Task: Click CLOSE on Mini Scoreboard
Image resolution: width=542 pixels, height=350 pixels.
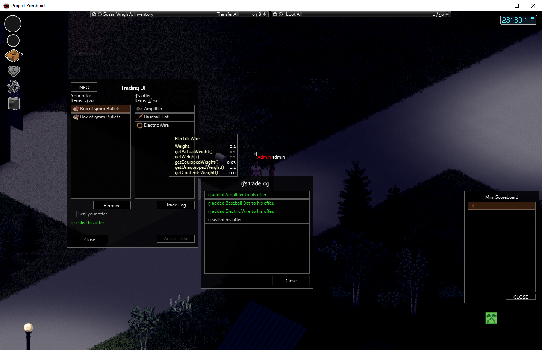Action: point(521,297)
